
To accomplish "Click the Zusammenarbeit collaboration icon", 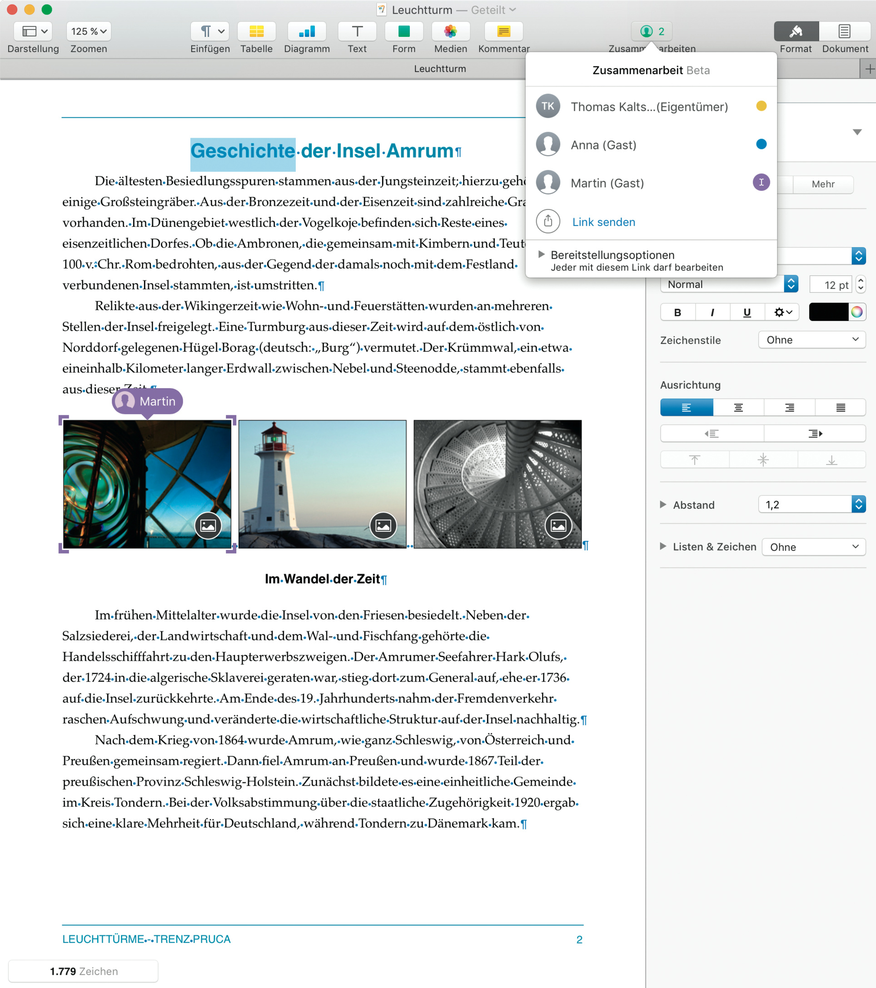I will click(652, 32).
